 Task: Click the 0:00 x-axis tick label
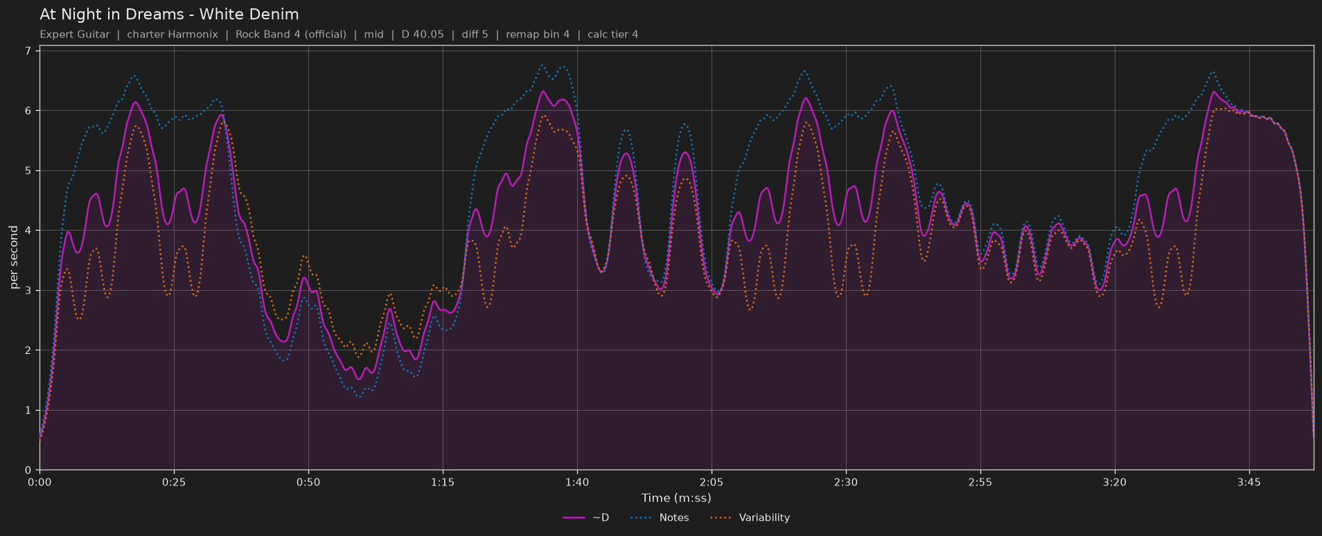39,482
